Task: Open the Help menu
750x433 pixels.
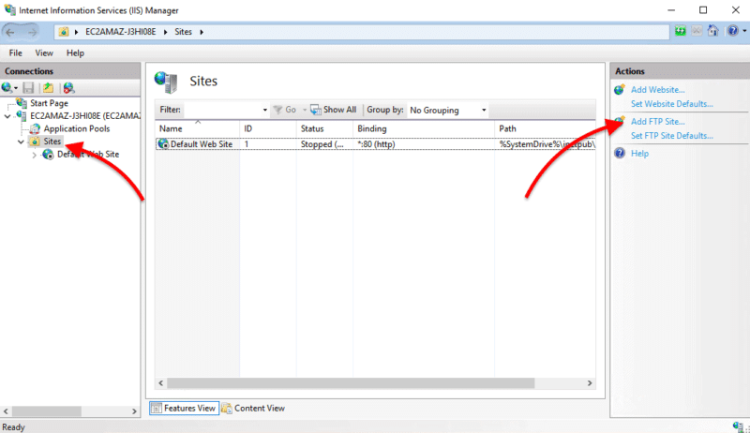Action: click(x=75, y=53)
